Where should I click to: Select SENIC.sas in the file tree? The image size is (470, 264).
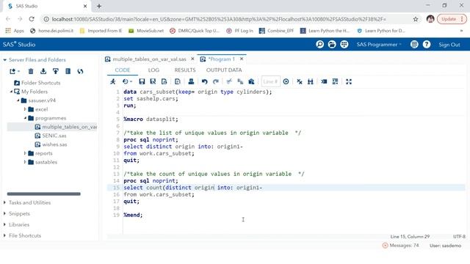pos(54,136)
